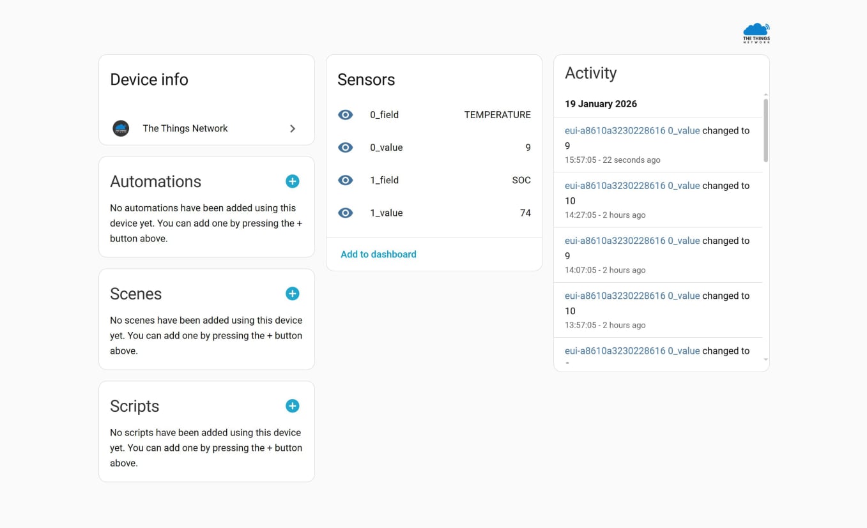Open Add to dashboard

[378, 254]
